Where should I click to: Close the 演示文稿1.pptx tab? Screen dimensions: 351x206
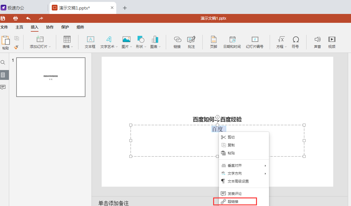coord(112,8)
